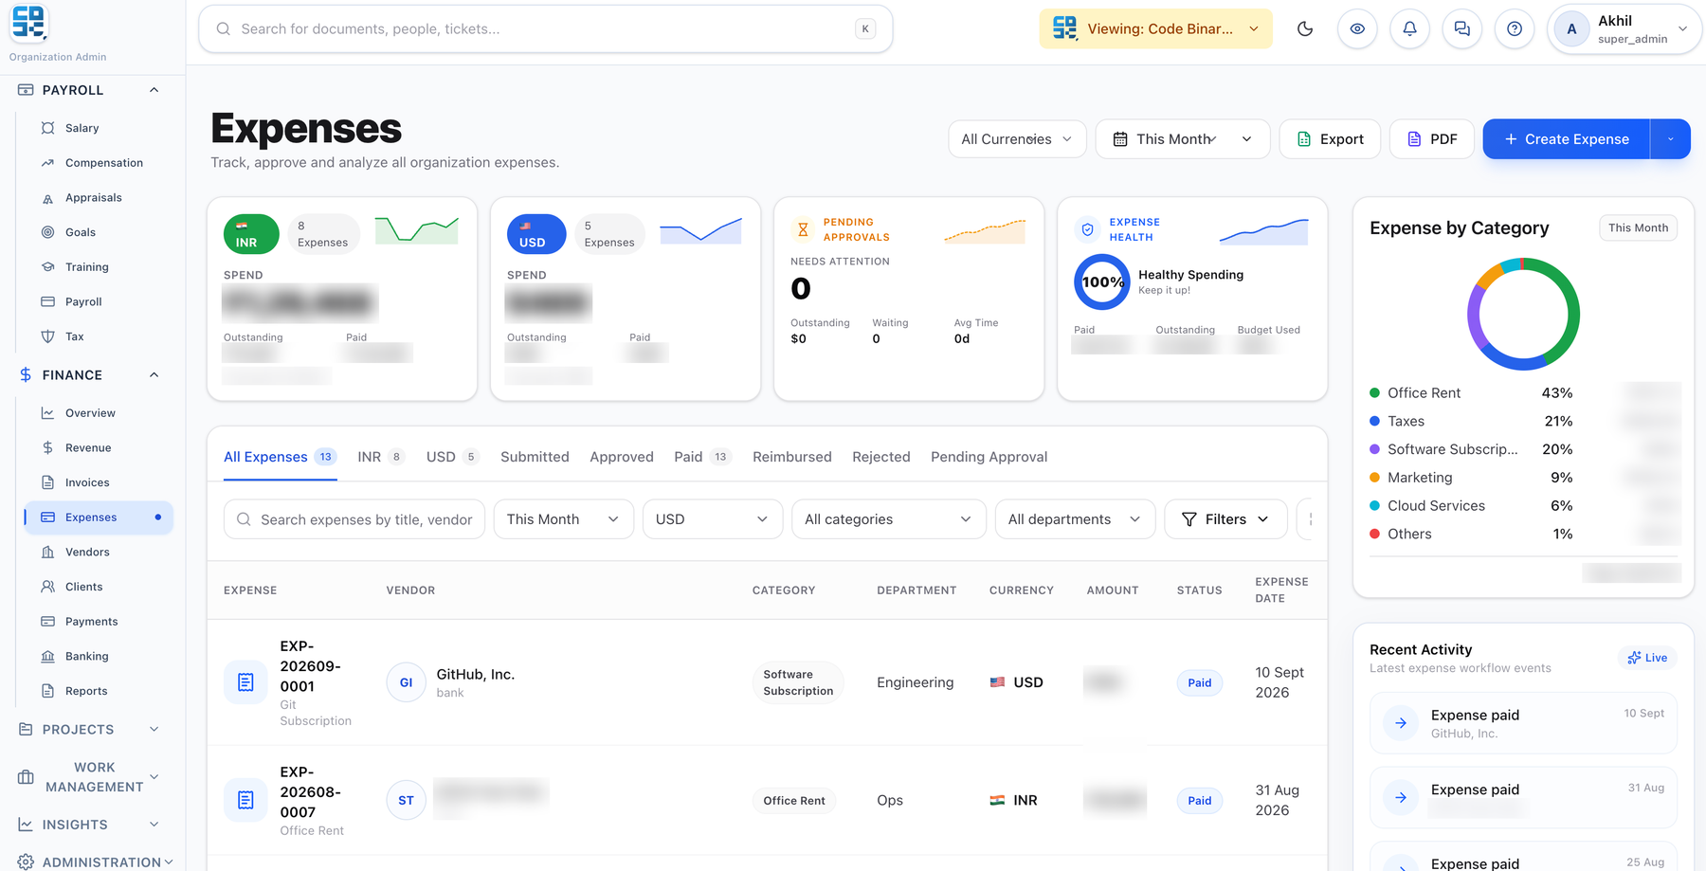Click the Live indicator in Recent Activity

(1647, 658)
